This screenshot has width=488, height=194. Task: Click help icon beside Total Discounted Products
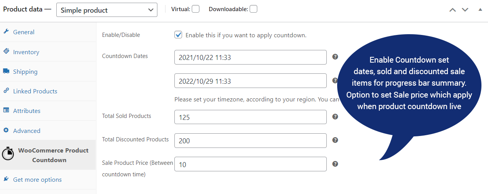[335, 140]
